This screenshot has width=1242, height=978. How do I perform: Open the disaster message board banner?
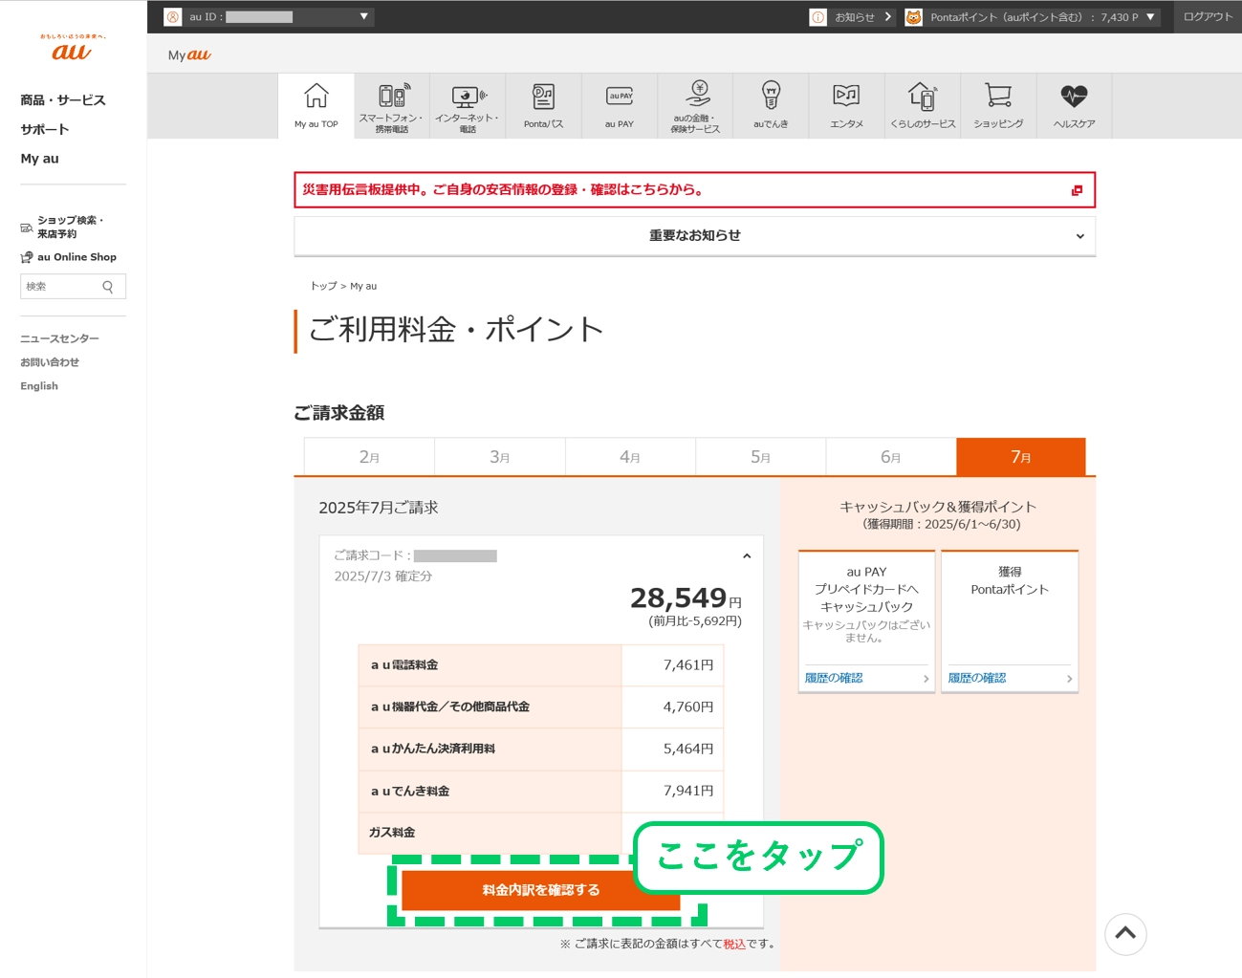tap(695, 190)
